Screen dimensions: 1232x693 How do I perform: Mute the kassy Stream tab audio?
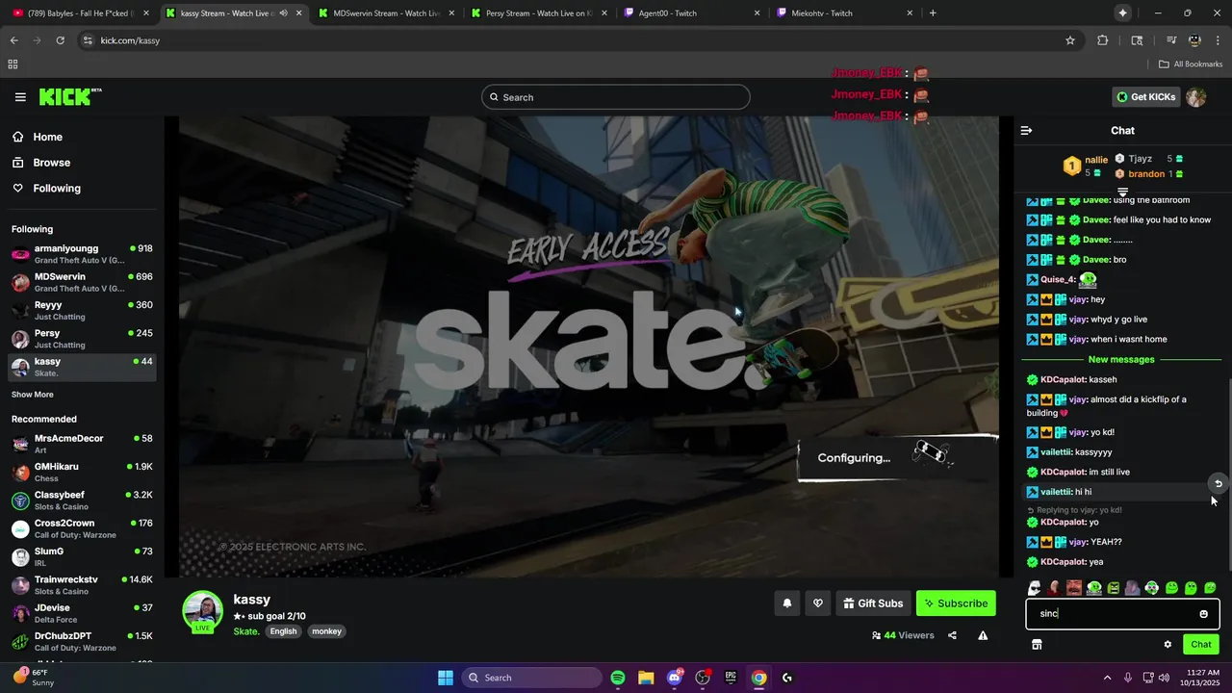283,13
